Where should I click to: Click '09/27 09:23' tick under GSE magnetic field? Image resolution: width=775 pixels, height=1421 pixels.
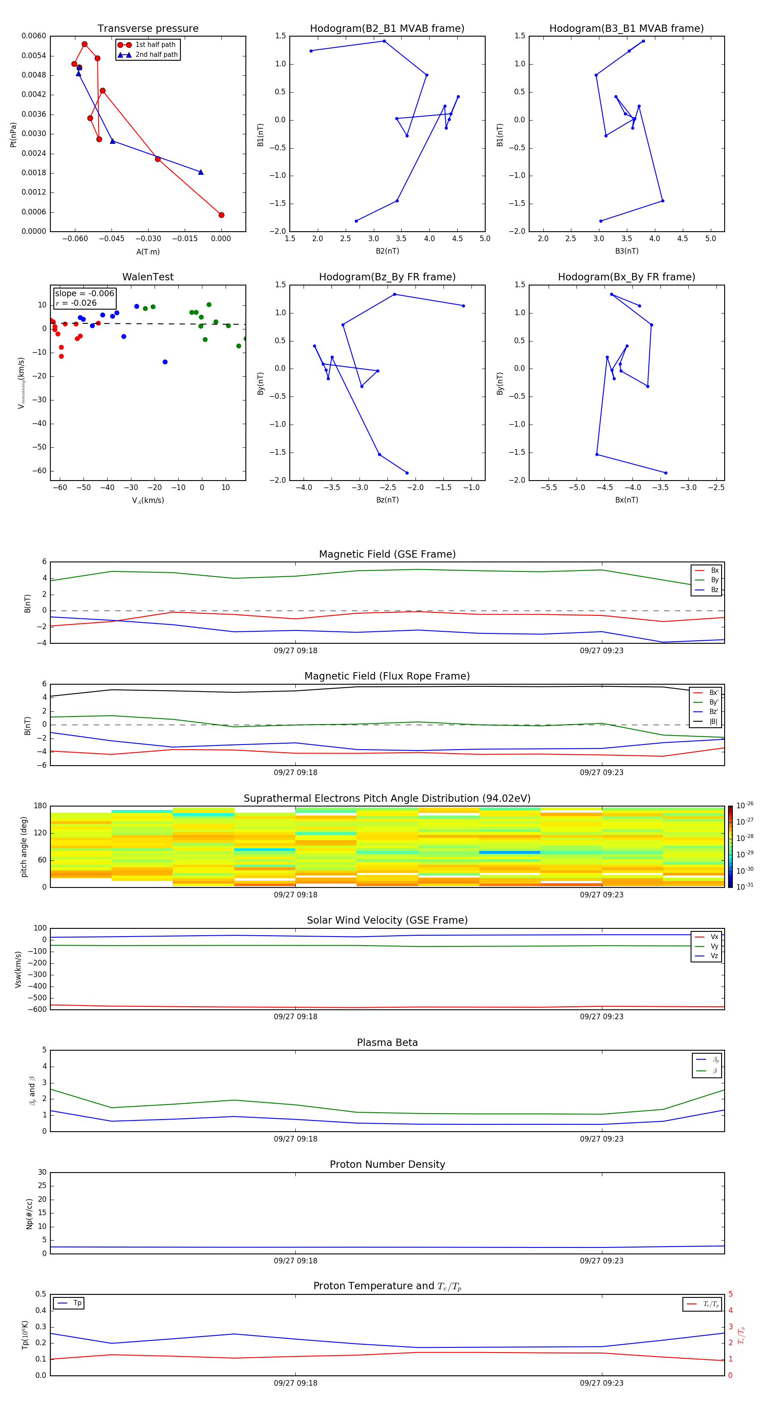(602, 651)
